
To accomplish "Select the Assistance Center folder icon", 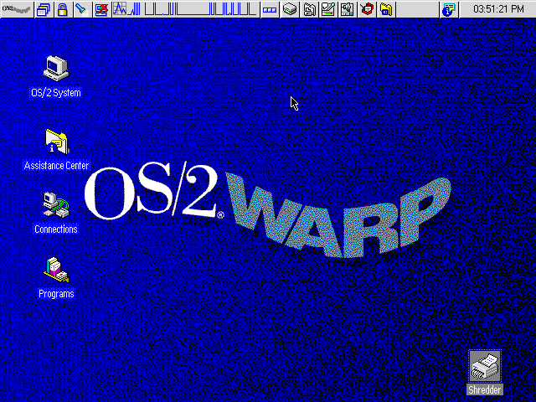I will click(56, 142).
